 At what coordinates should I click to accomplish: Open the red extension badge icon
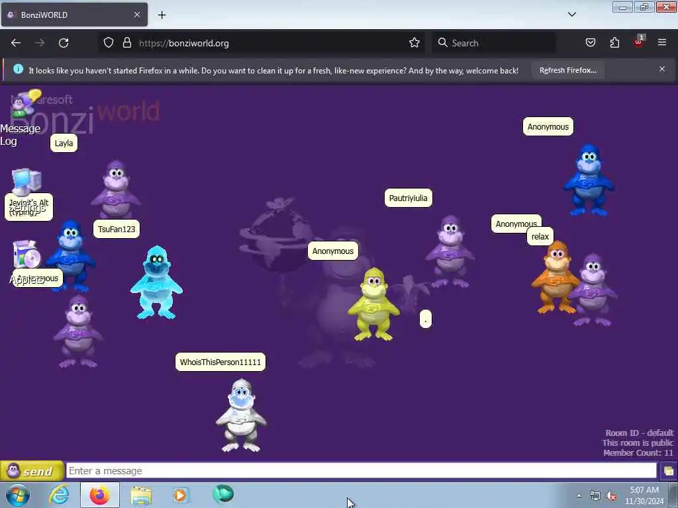pos(639,42)
